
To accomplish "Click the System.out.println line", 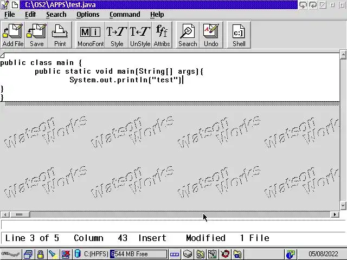I will 126,80.
